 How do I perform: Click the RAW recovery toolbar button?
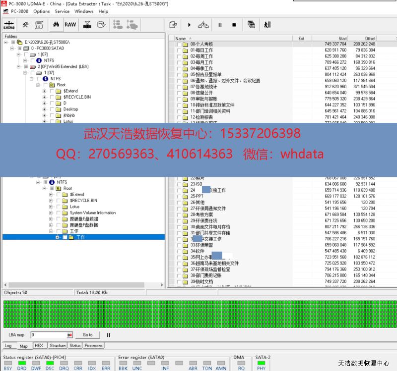(x=70, y=25)
